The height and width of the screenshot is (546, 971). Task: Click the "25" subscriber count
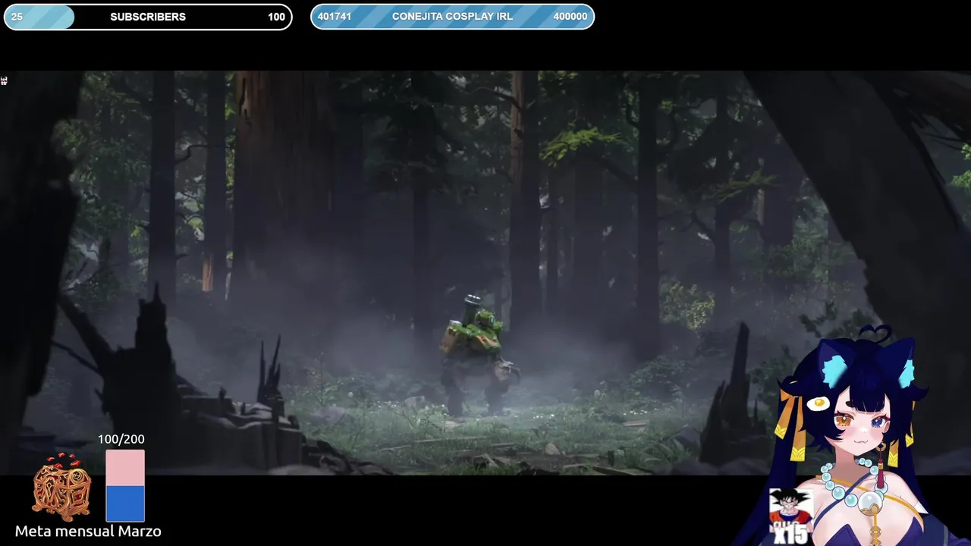[17, 17]
